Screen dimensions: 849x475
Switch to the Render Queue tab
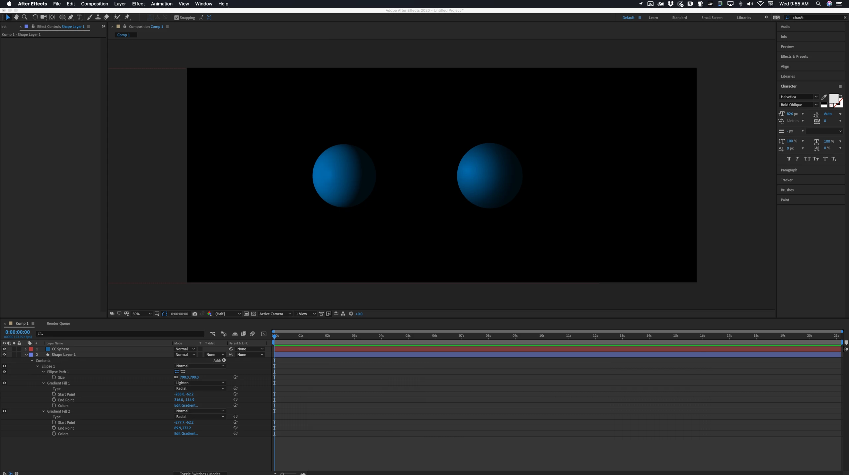click(x=58, y=324)
